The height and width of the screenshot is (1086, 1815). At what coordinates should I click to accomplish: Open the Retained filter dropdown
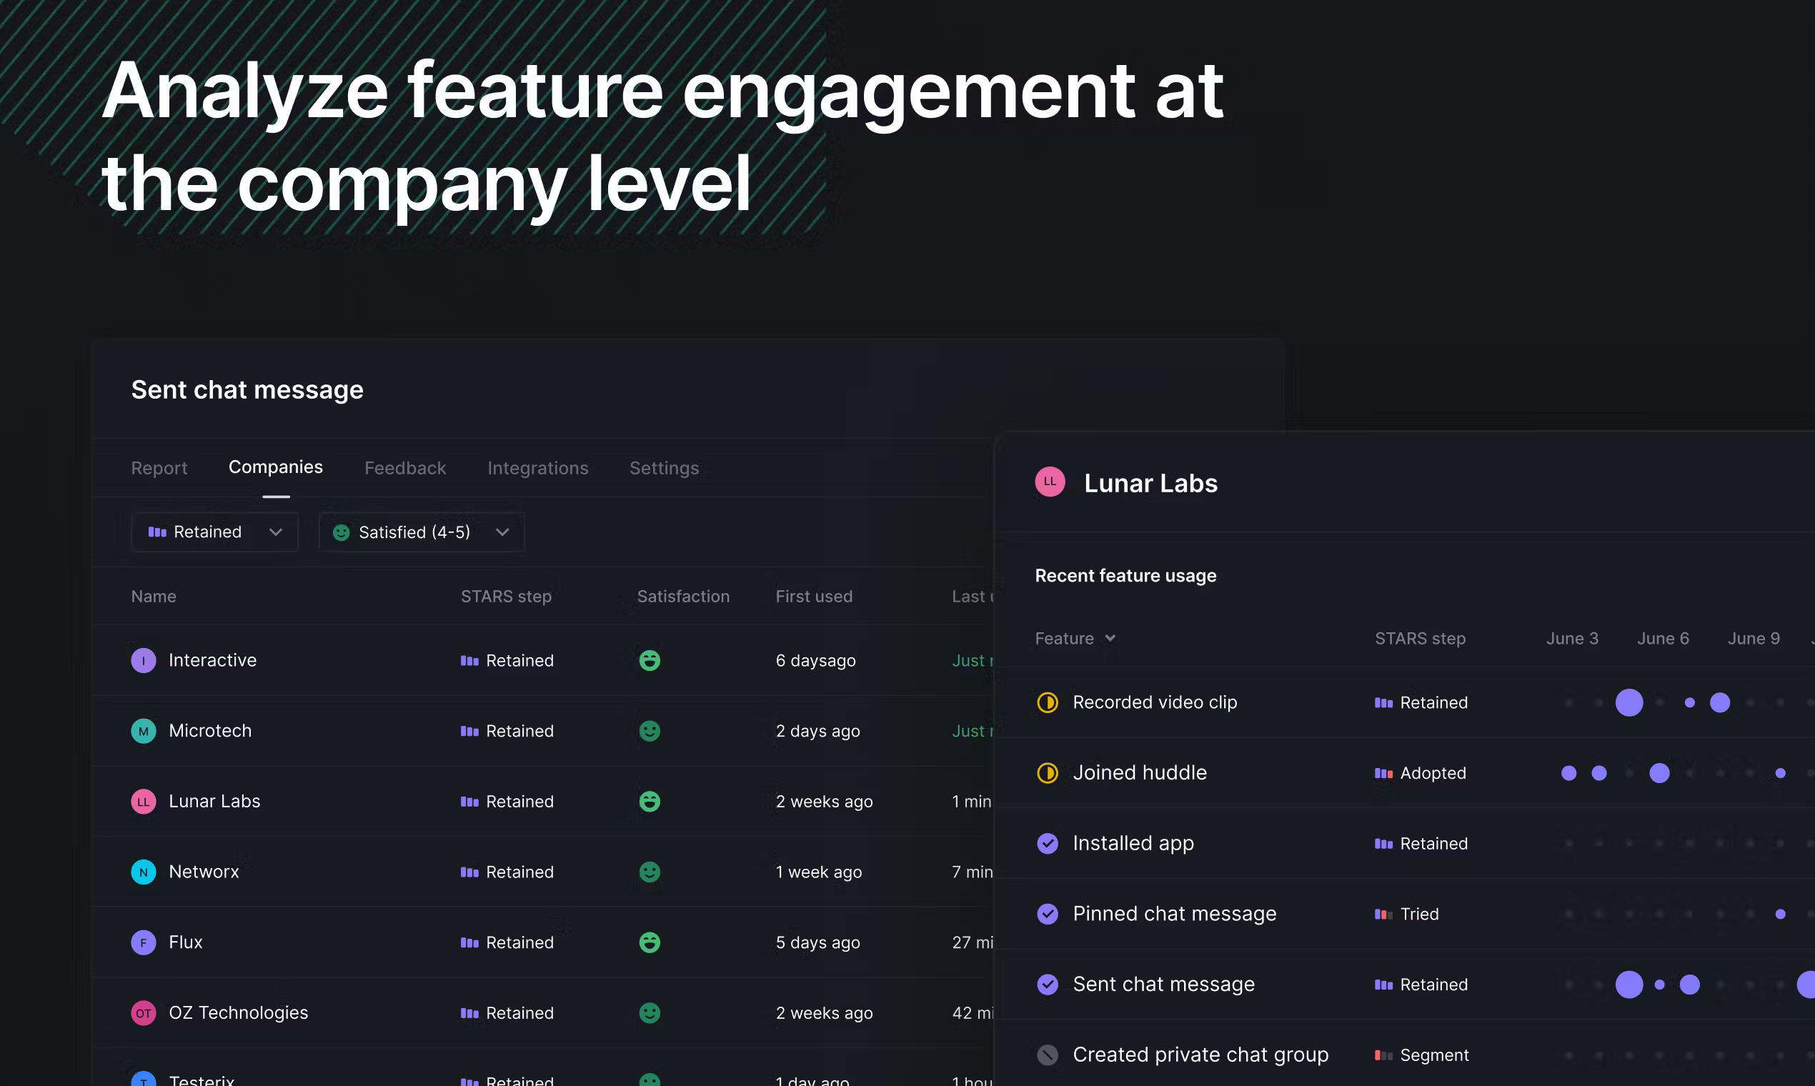(x=214, y=532)
